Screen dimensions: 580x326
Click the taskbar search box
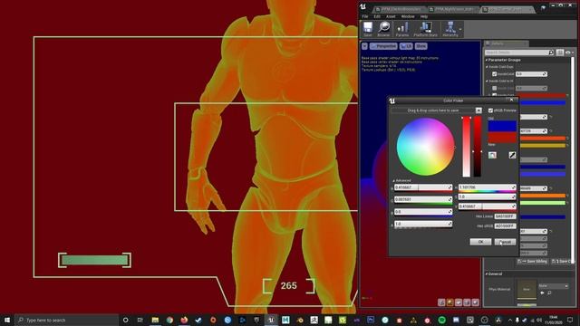66,320
